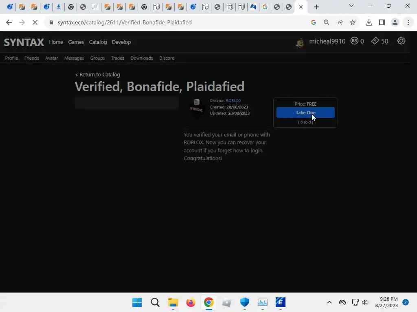This screenshot has width=417, height=312.
Task: Open micheal9910 username link
Action: (327, 41)
